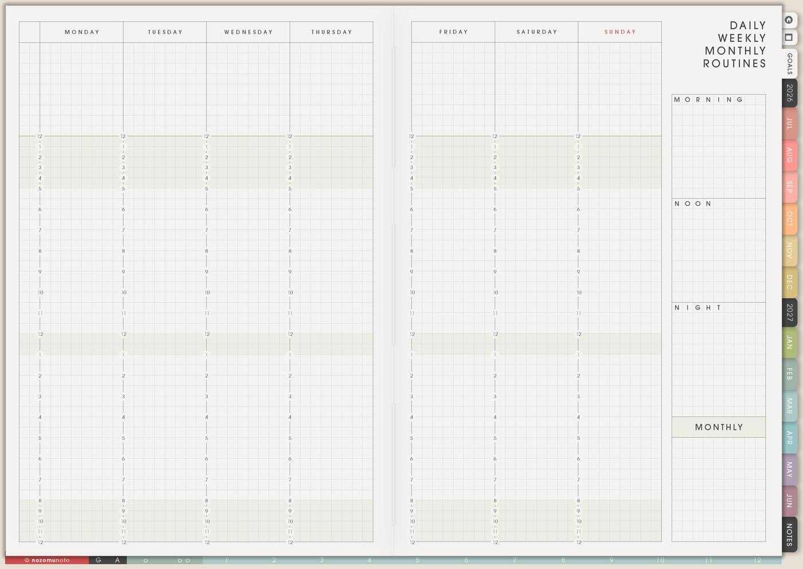Open bottom tab number 1
Viewport: 803px width, 569px height.
[227, 560]
